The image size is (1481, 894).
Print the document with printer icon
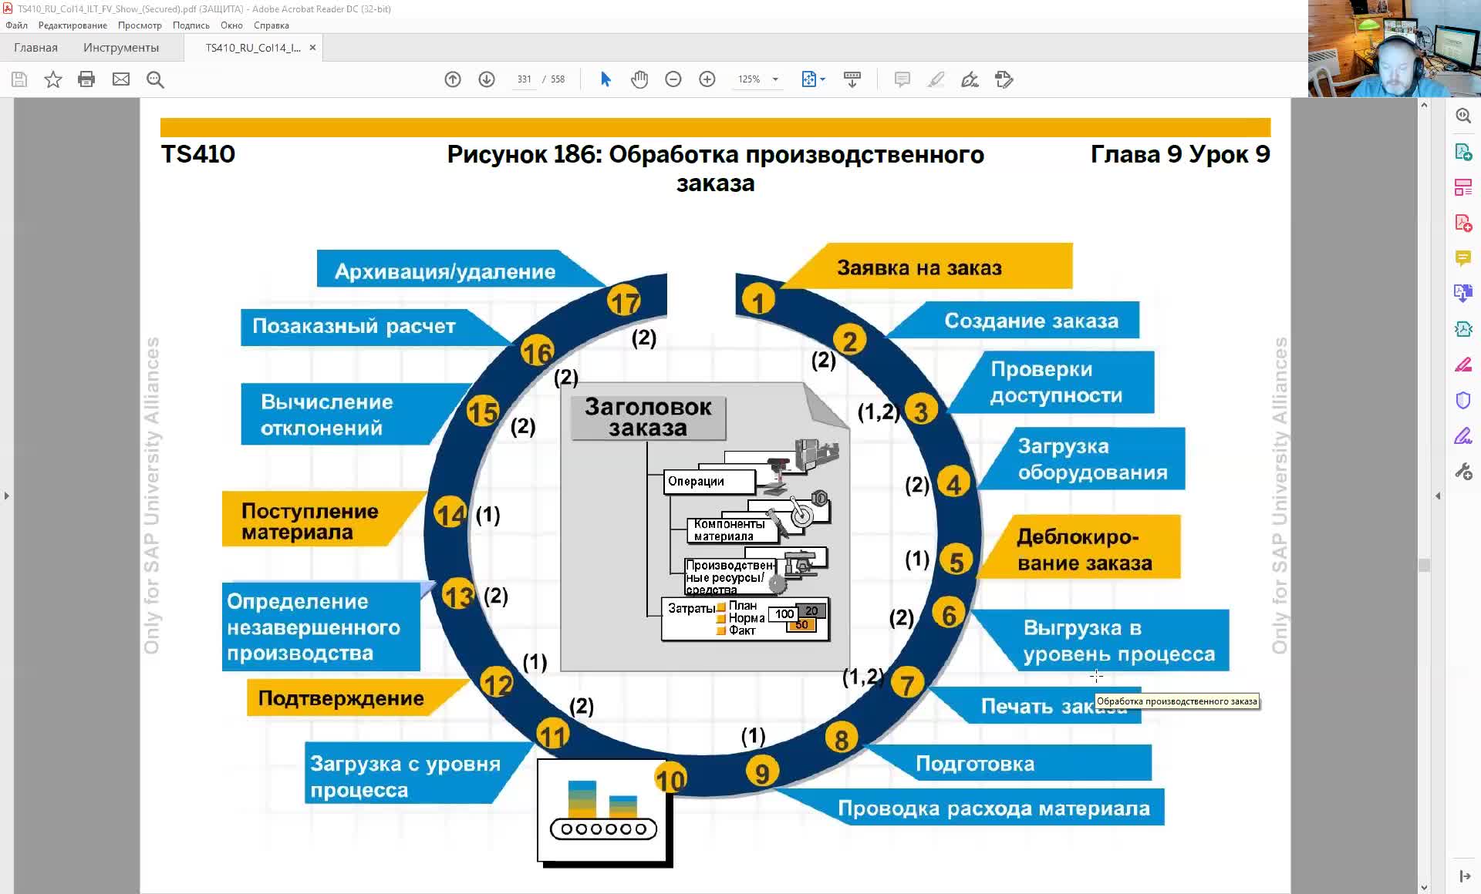[x=86, y=79]
